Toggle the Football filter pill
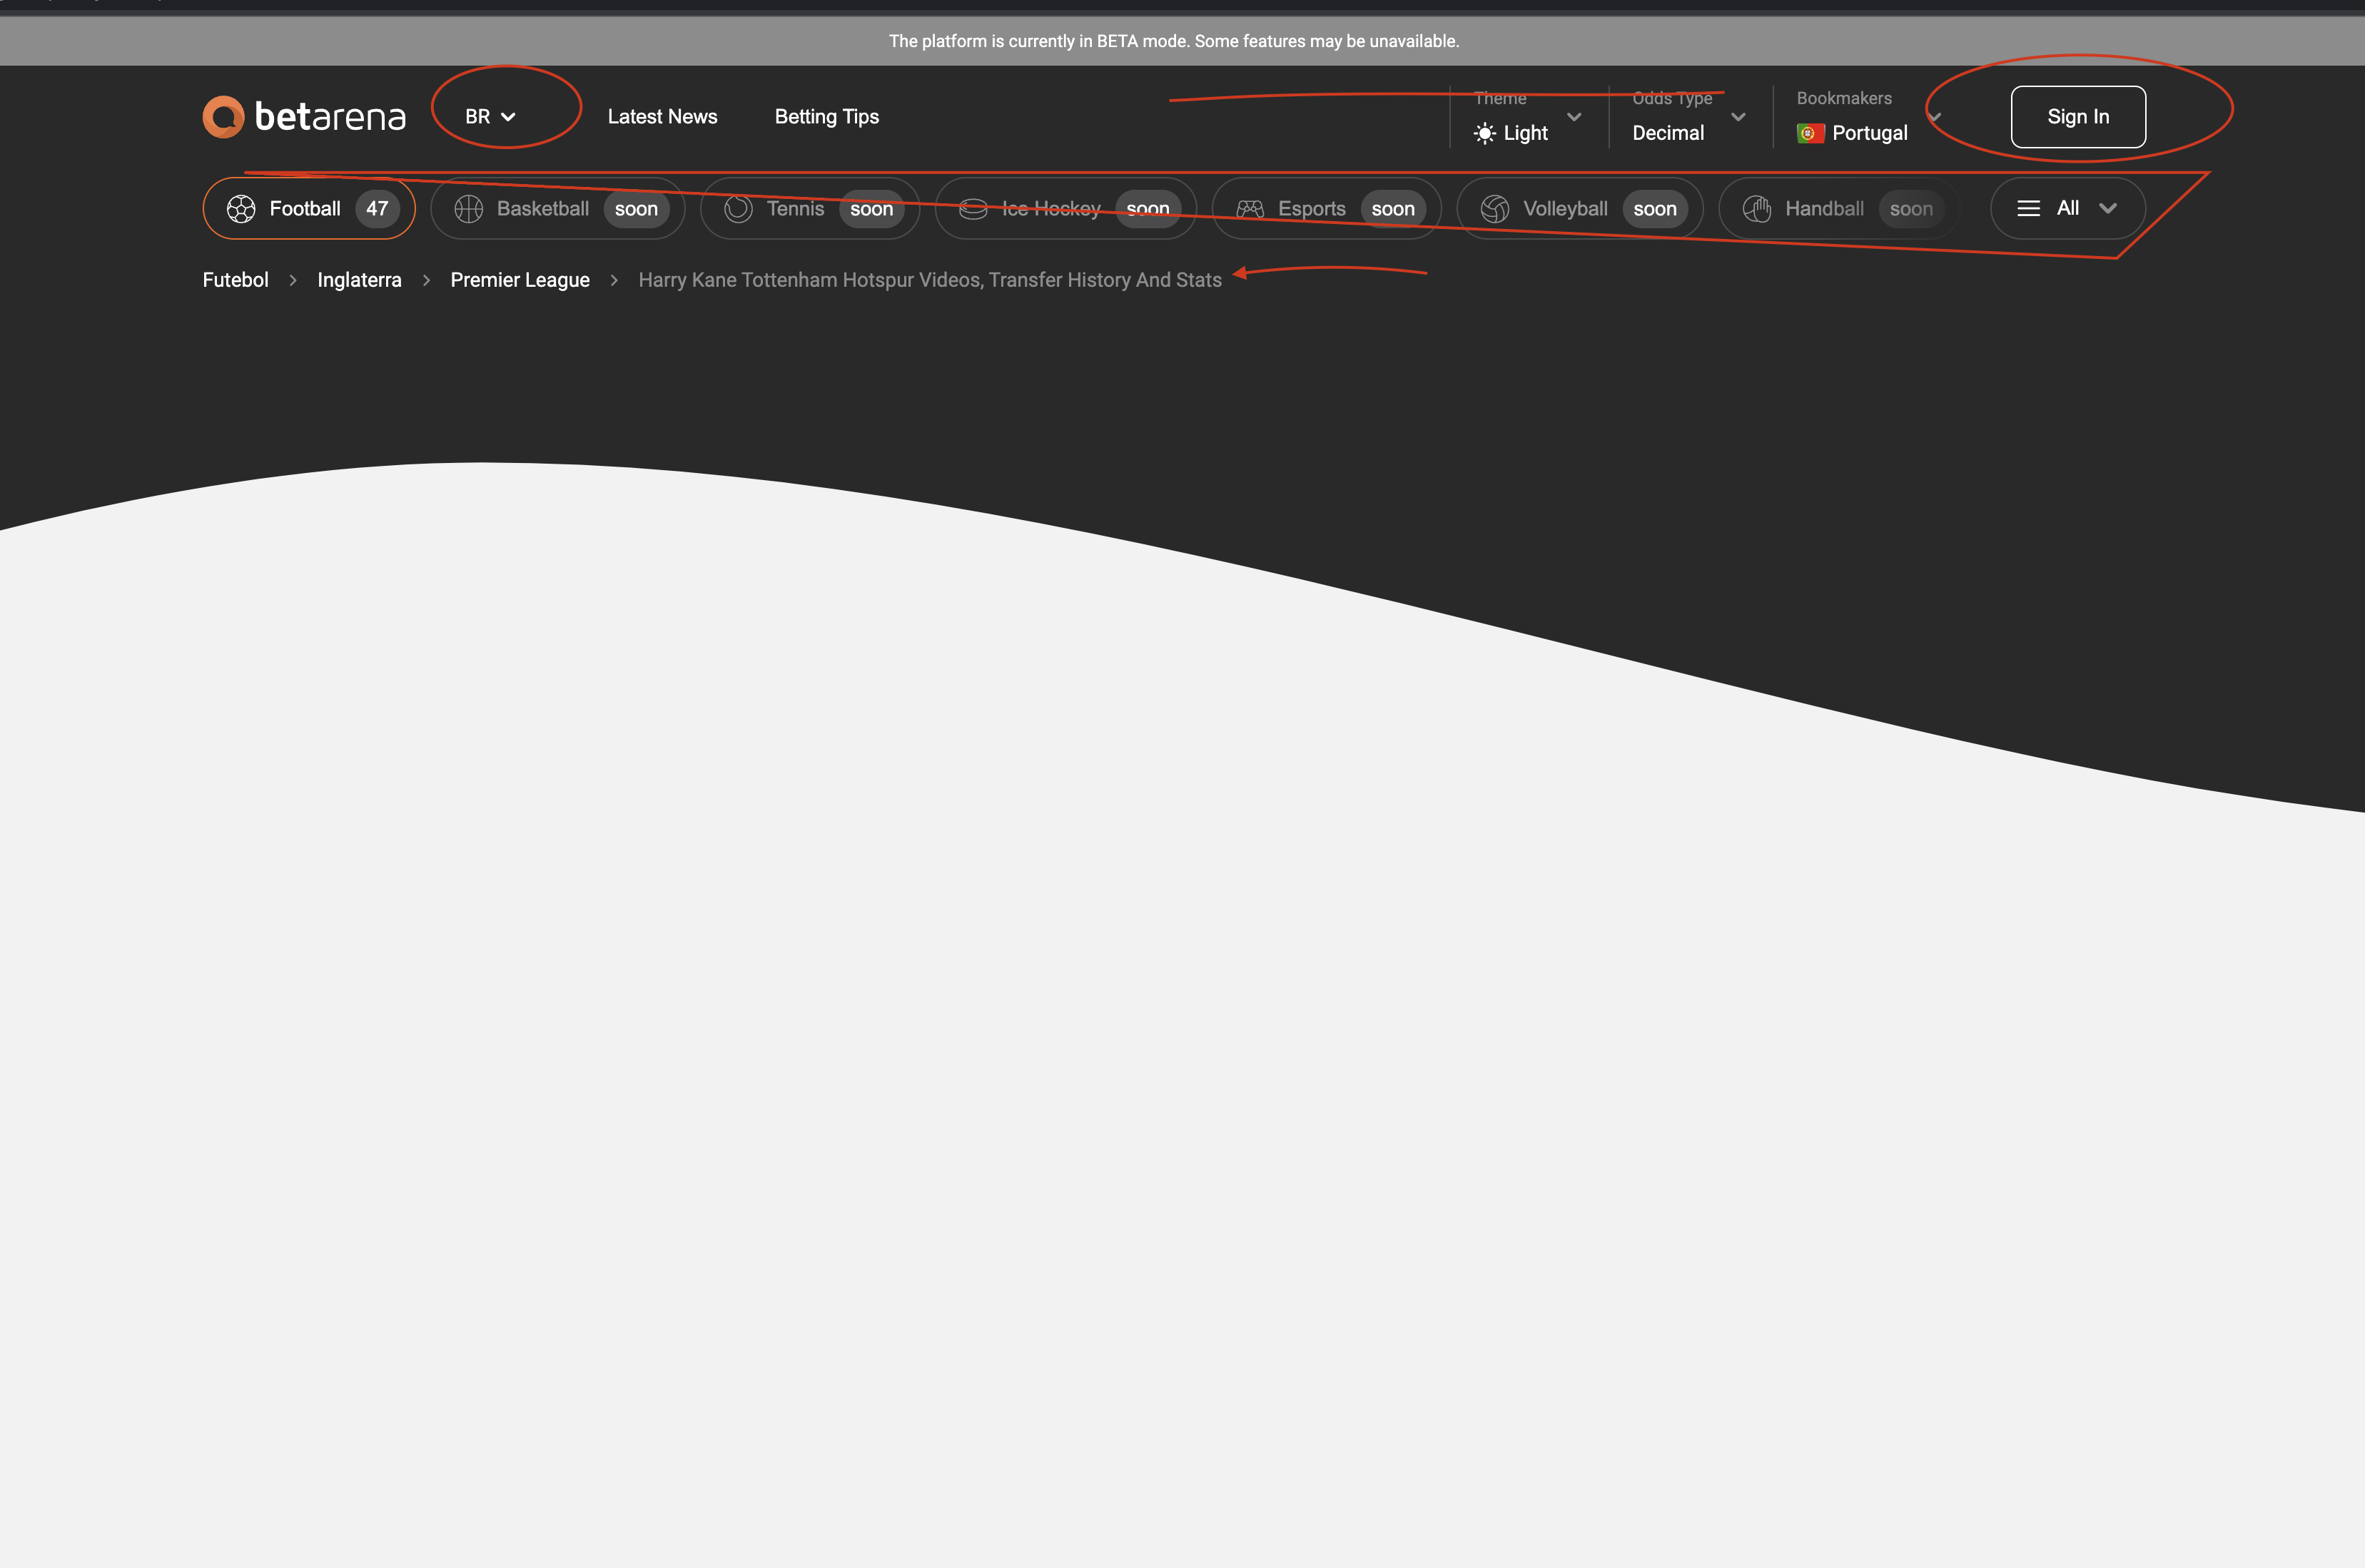This screenshot has height=1568, width=2365. pos(308,208)
